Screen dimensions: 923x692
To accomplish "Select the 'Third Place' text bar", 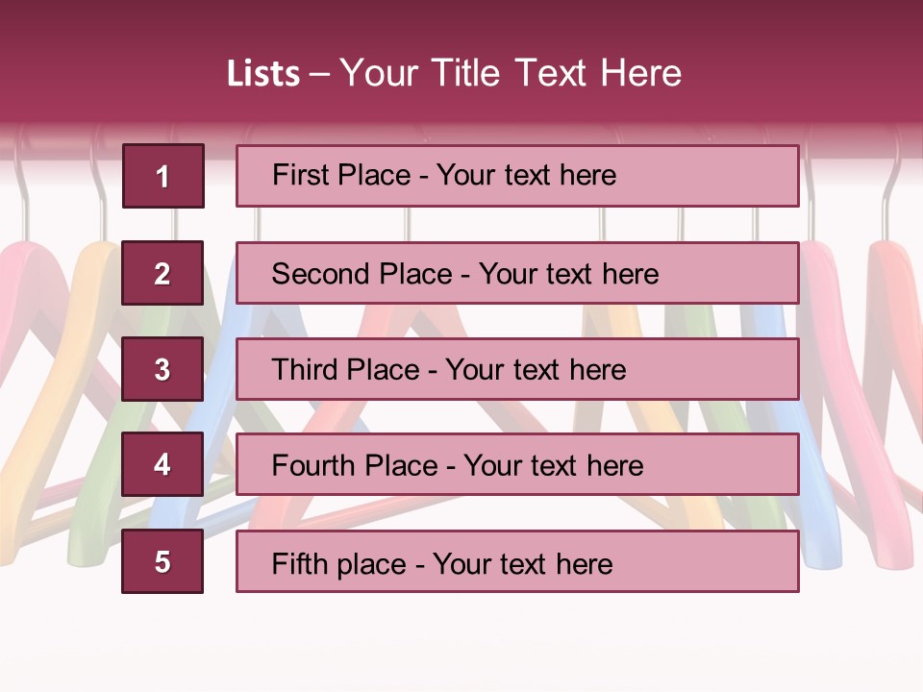I will click(x=517, y=369).
